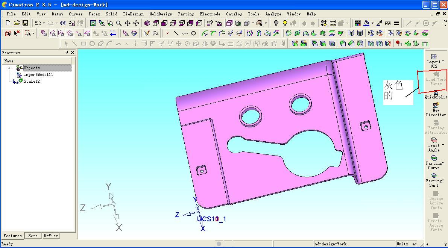
Task: Click the UCS10_1 label in viewport
Action: tap(211, 219)
